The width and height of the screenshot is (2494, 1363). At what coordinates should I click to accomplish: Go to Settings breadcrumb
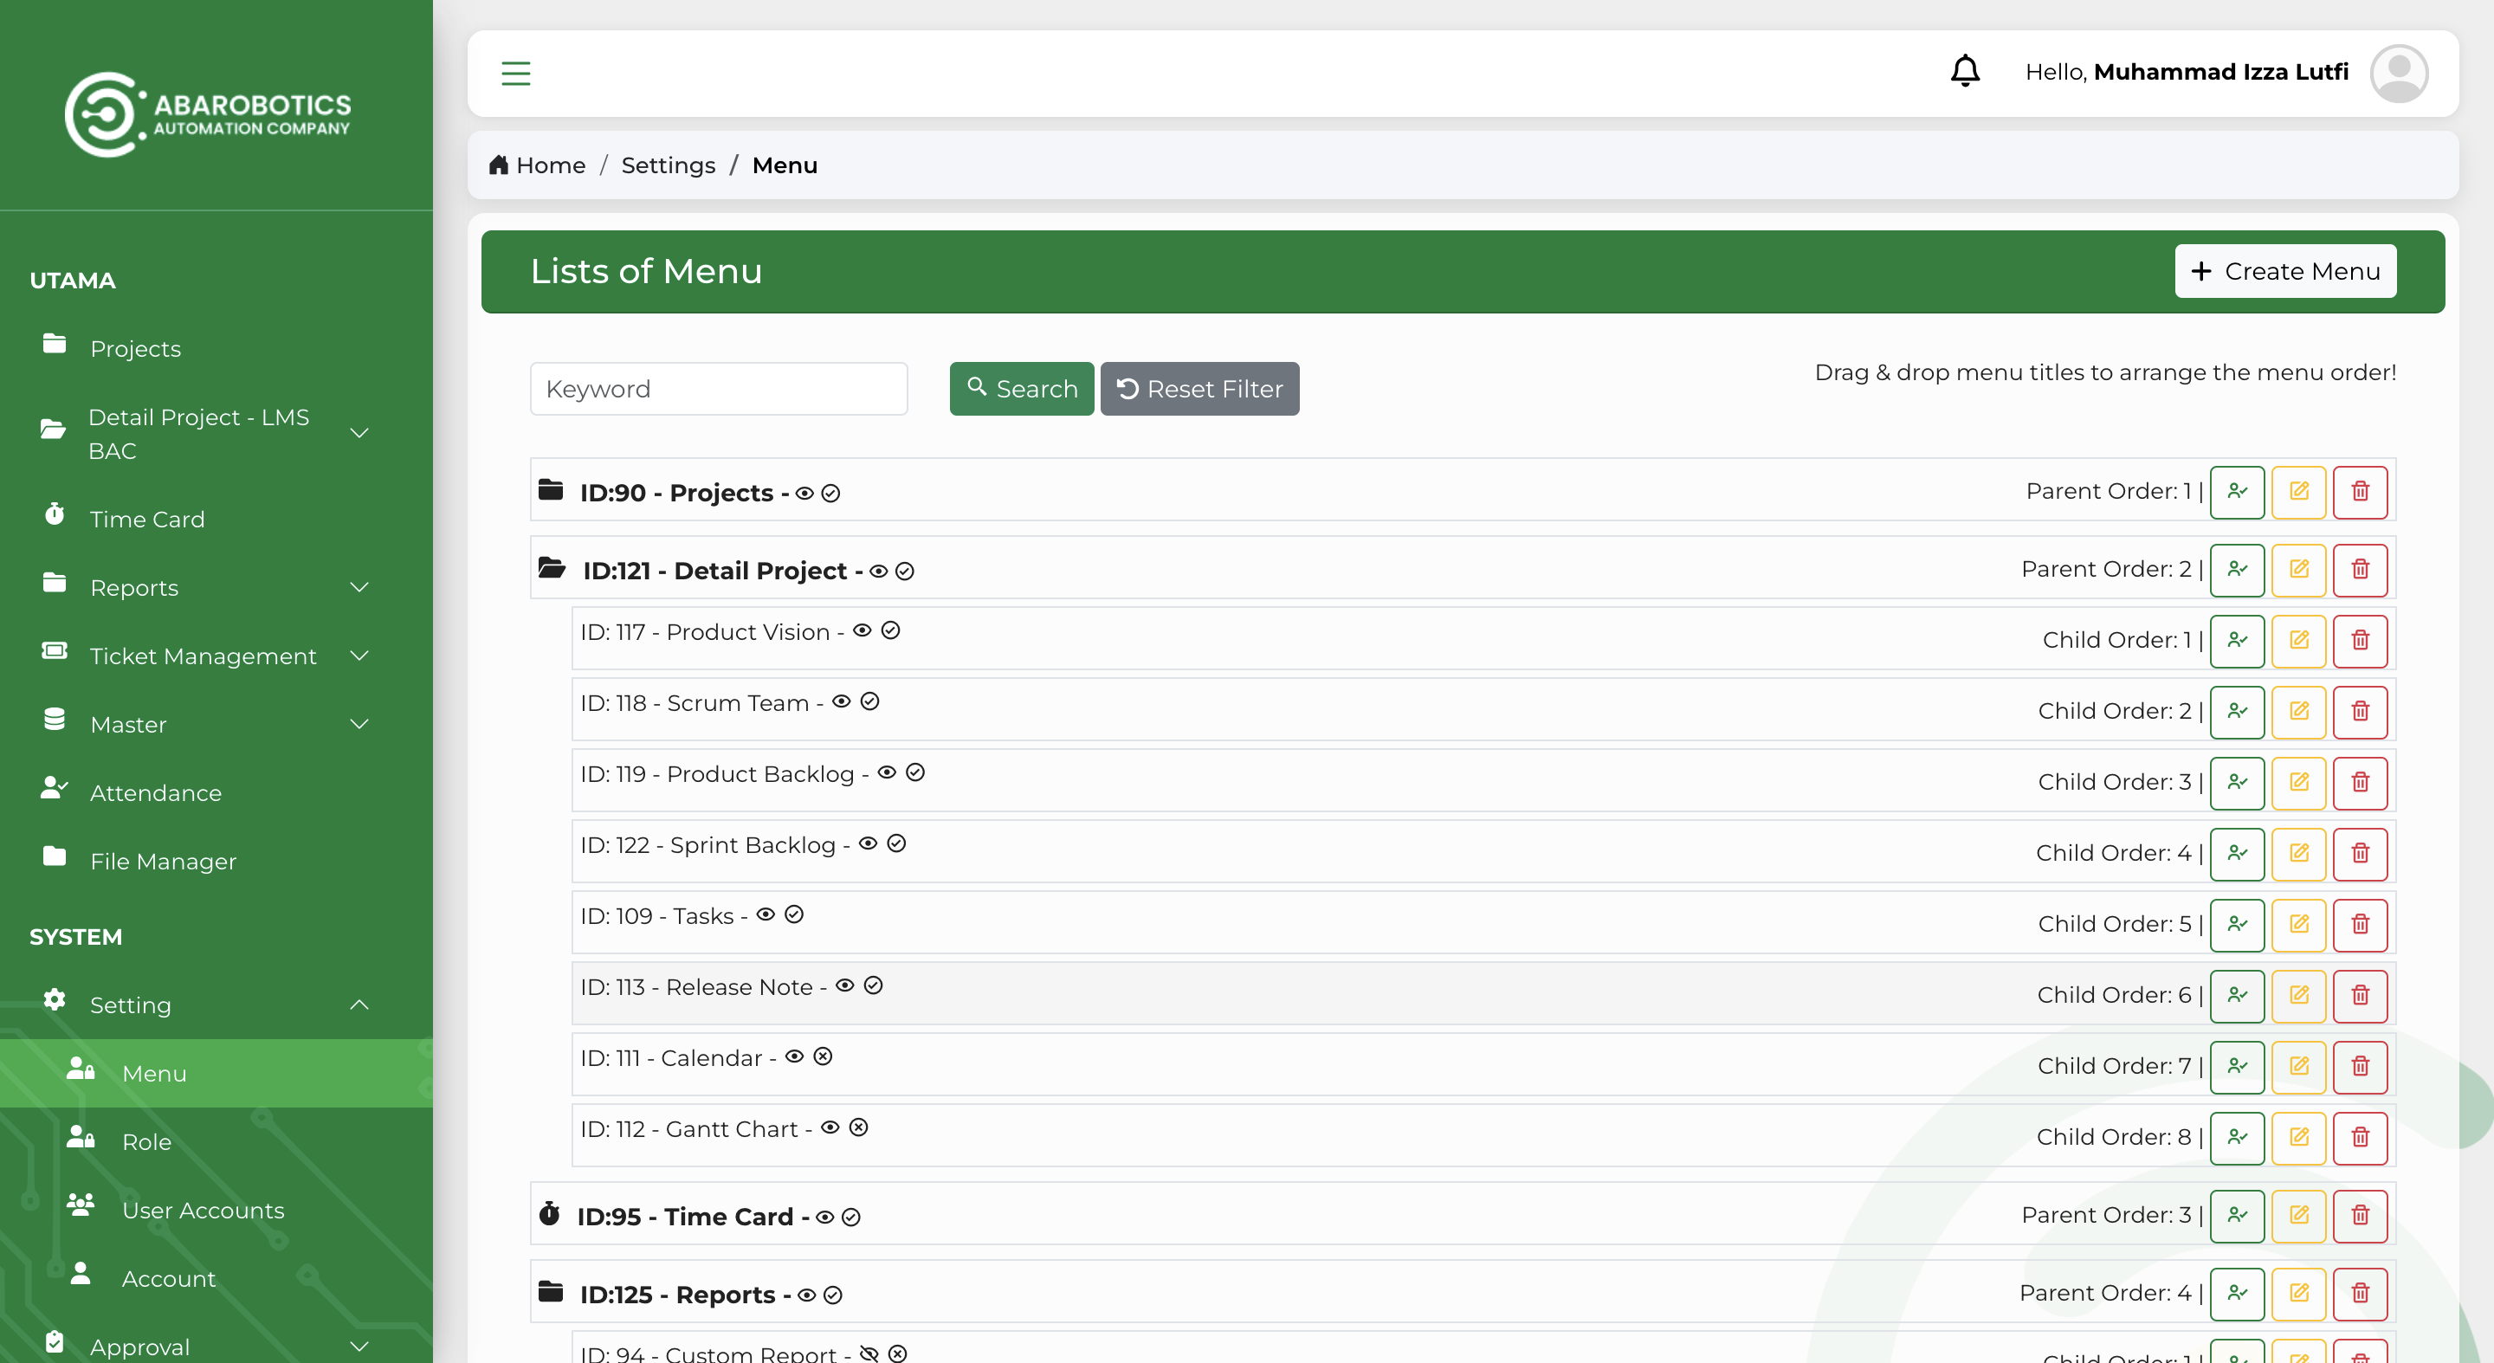[x=668, y=165]
